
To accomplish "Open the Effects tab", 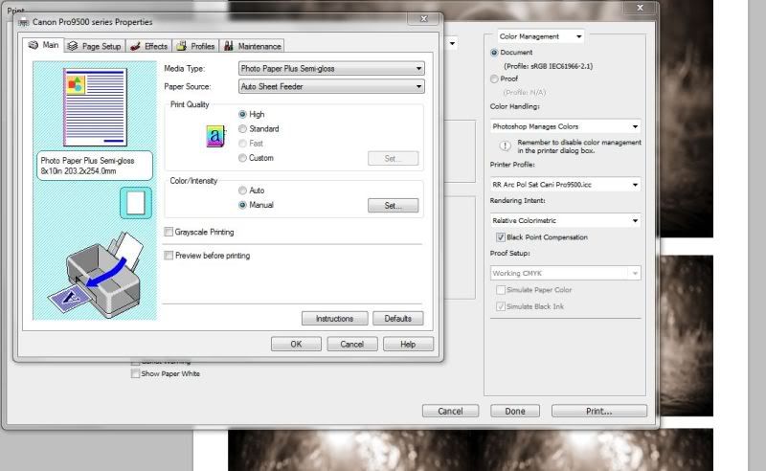I will 148,46.
